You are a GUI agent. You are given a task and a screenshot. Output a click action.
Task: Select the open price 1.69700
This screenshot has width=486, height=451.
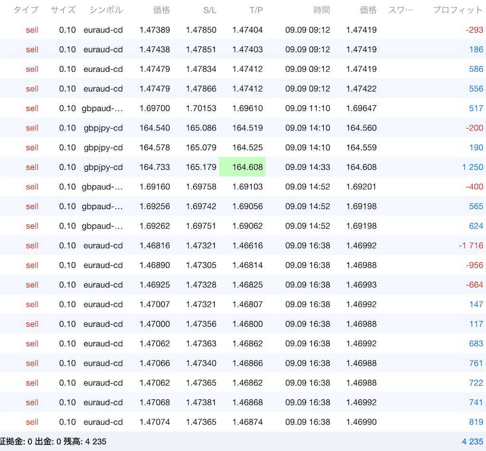tap(155, 108)
